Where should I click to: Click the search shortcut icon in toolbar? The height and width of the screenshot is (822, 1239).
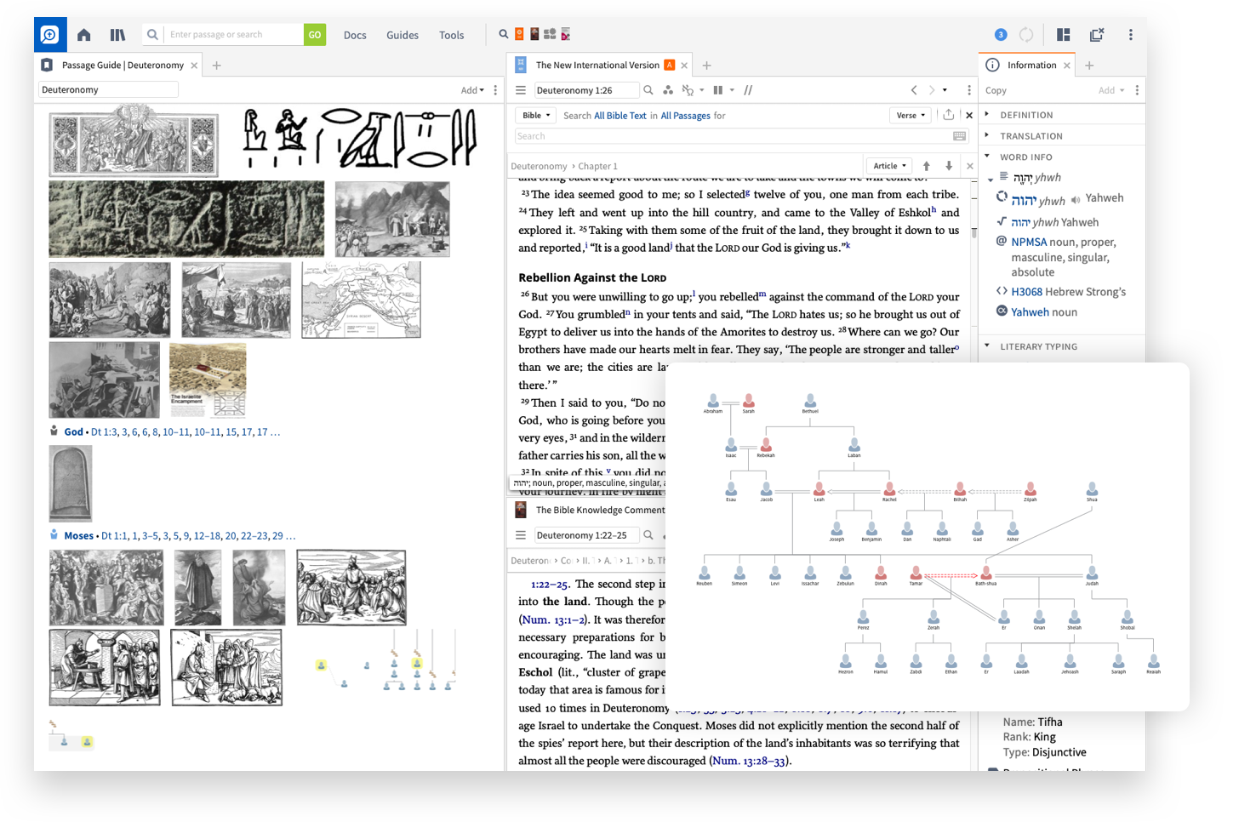[504, 34]
